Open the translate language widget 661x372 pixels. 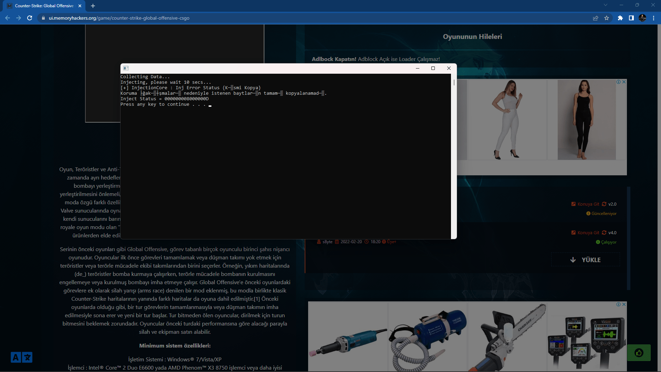point(21,358)
